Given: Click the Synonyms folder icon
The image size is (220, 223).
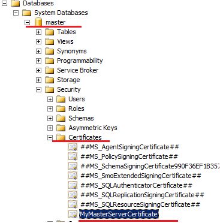Looking at the screenshot, I should pos(49,51).
